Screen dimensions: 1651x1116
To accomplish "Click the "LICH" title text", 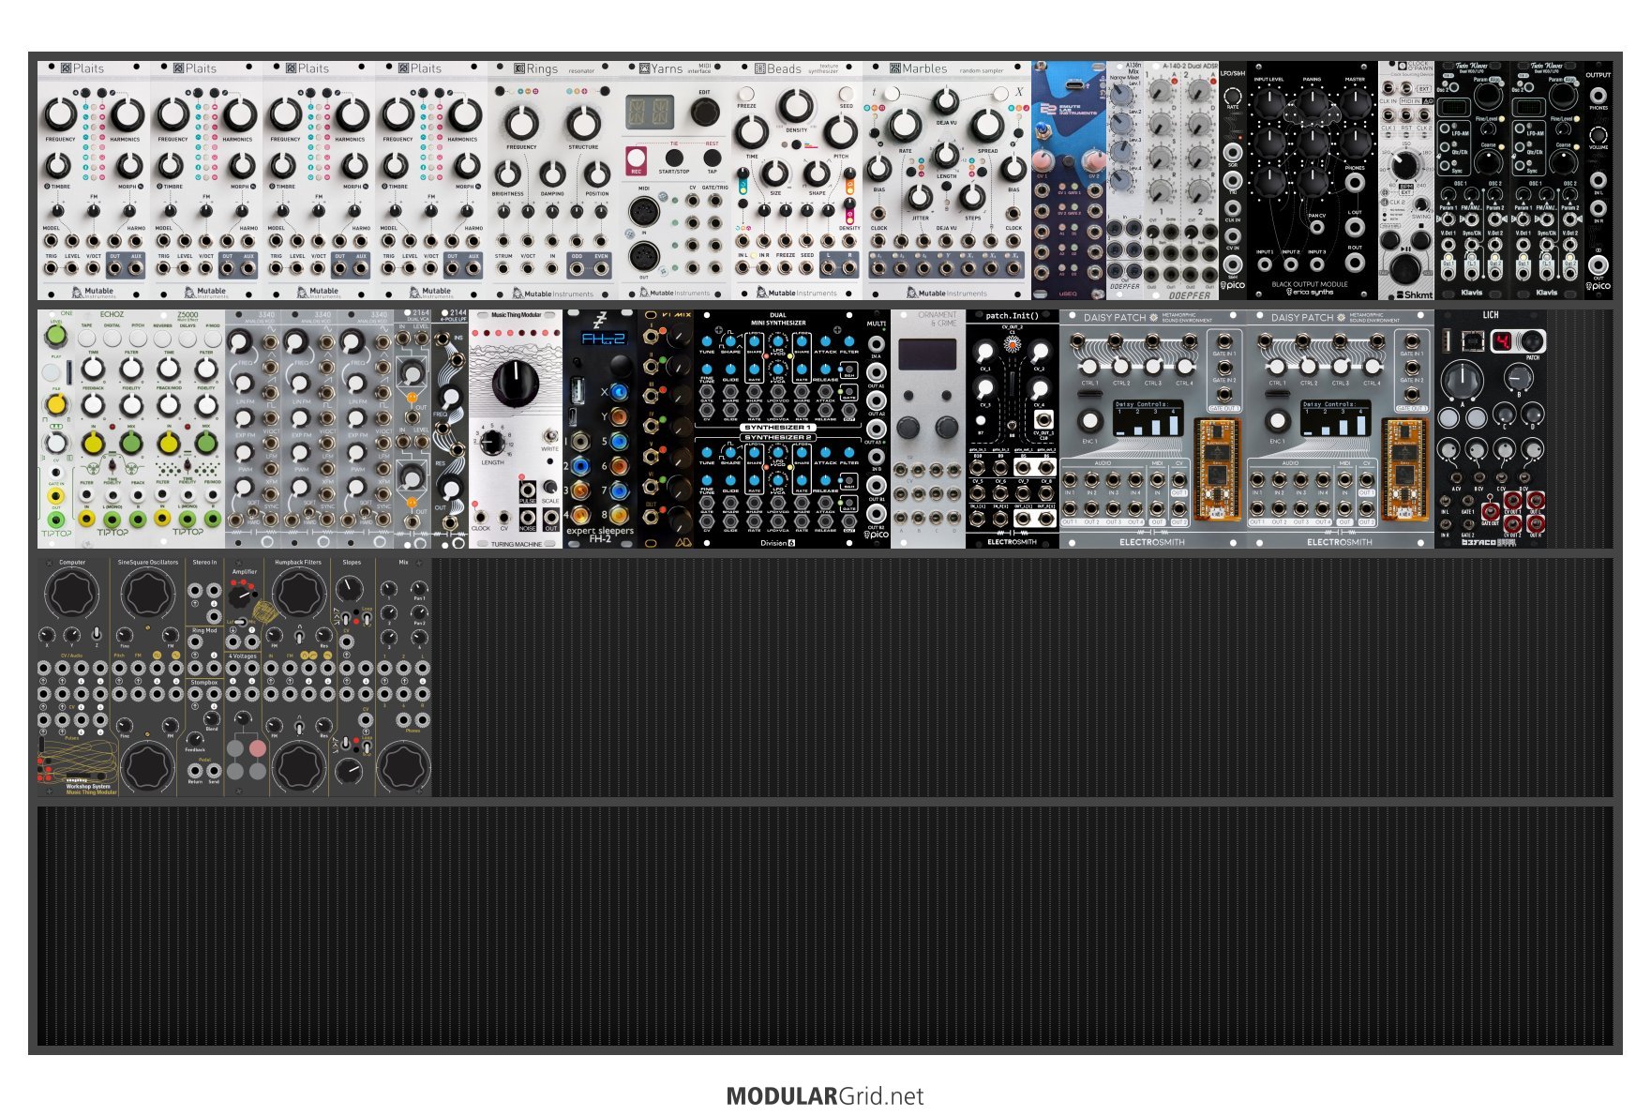I will click(x=1491, y=315).
